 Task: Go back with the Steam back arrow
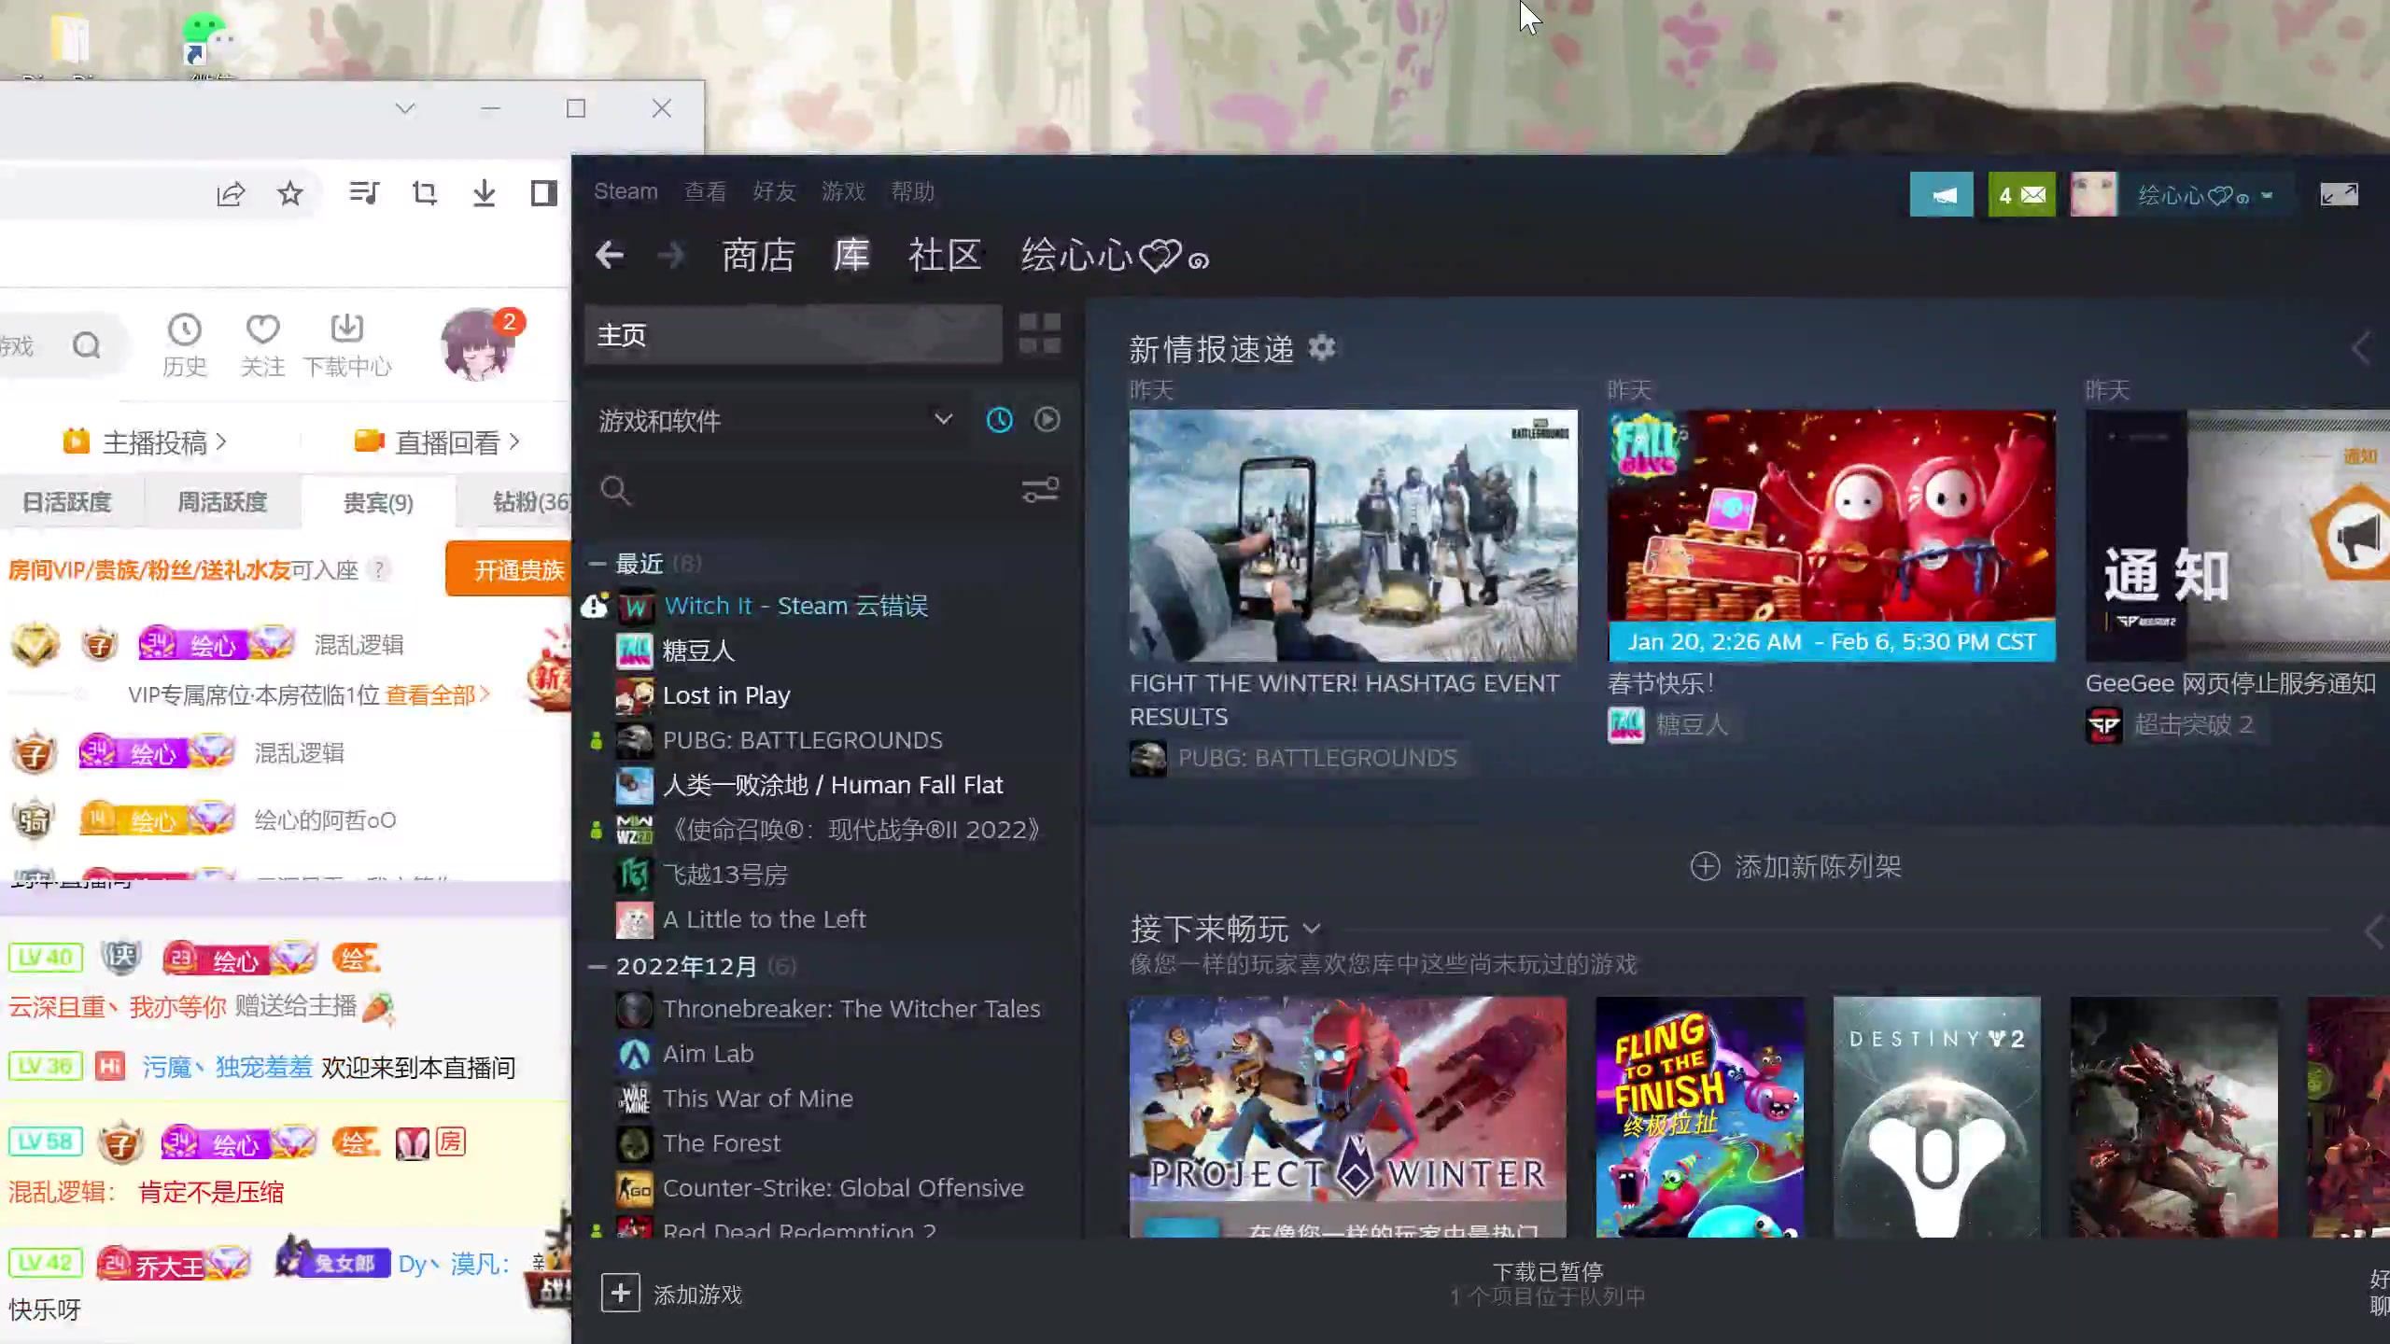(x=610, y=255)
